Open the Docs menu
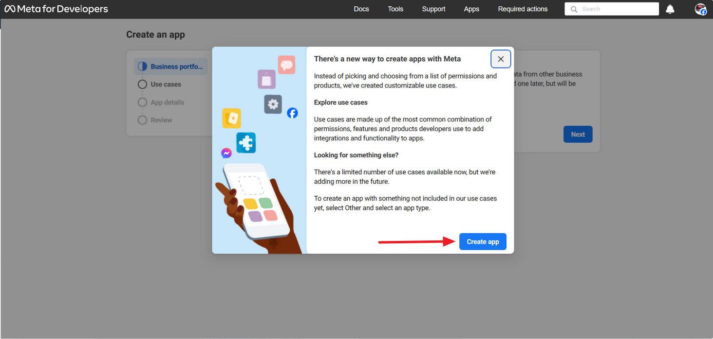The image size is (713, 339). pyautogui.click(x=361, y=9)
